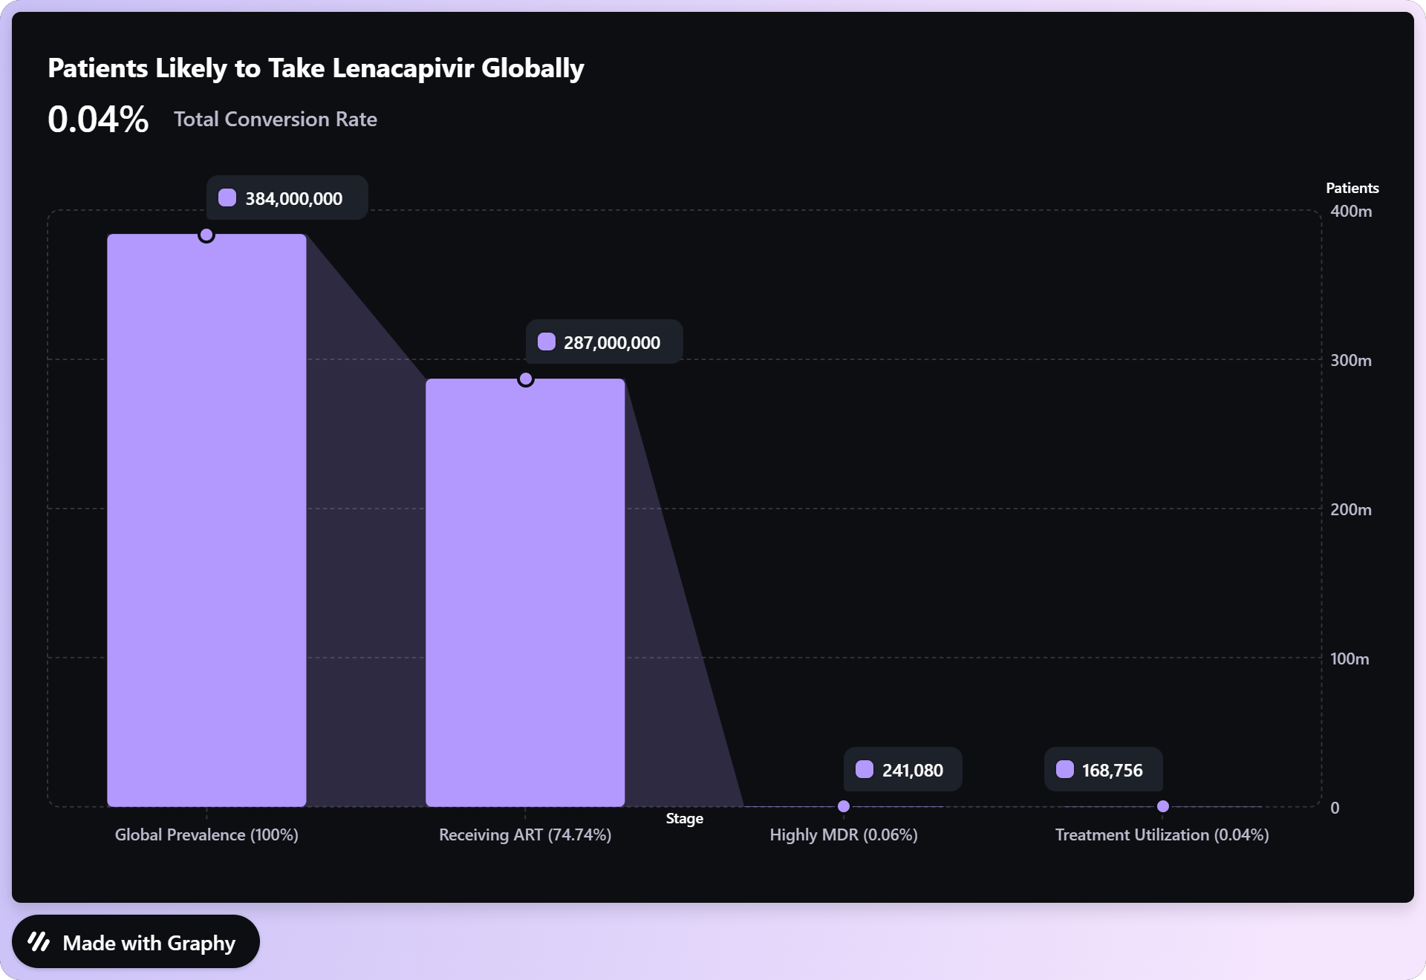Select the Global Prevalence bar
1426x980 pixels.
pyautogui.click(x=206, y=520)
